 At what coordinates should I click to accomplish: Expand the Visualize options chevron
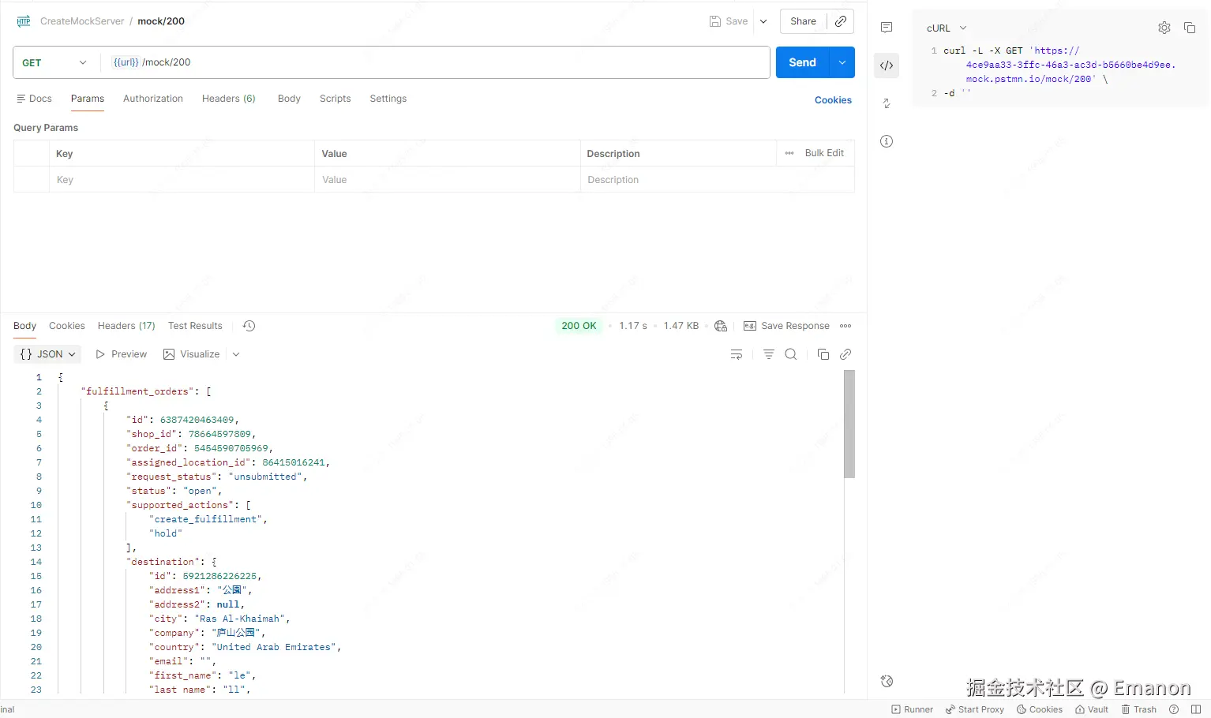click(235, 354)
